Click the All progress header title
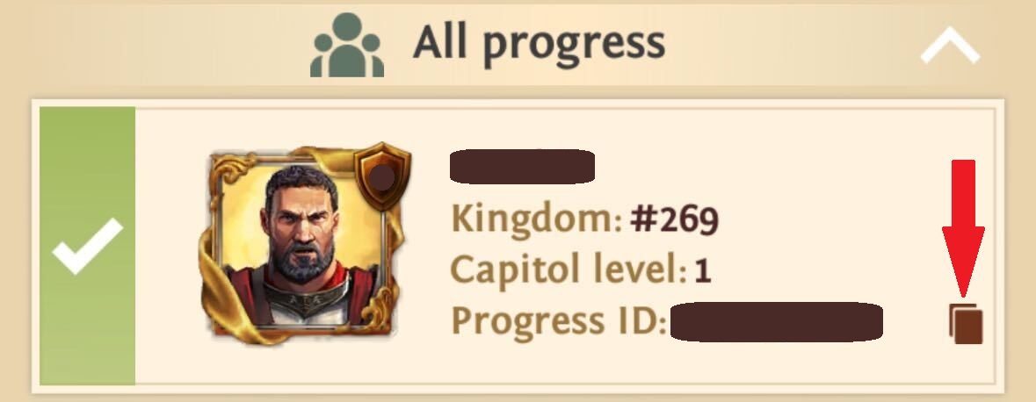 click(x=539, y=44)
